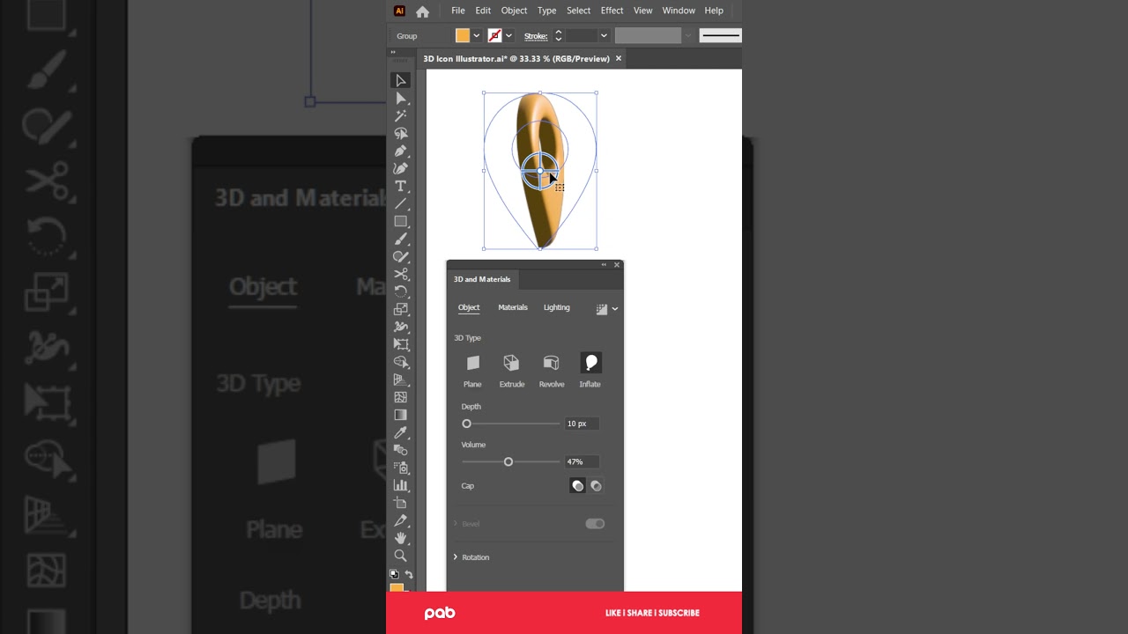Select the Type tool
1128x634 pixels.
(401, 186)
